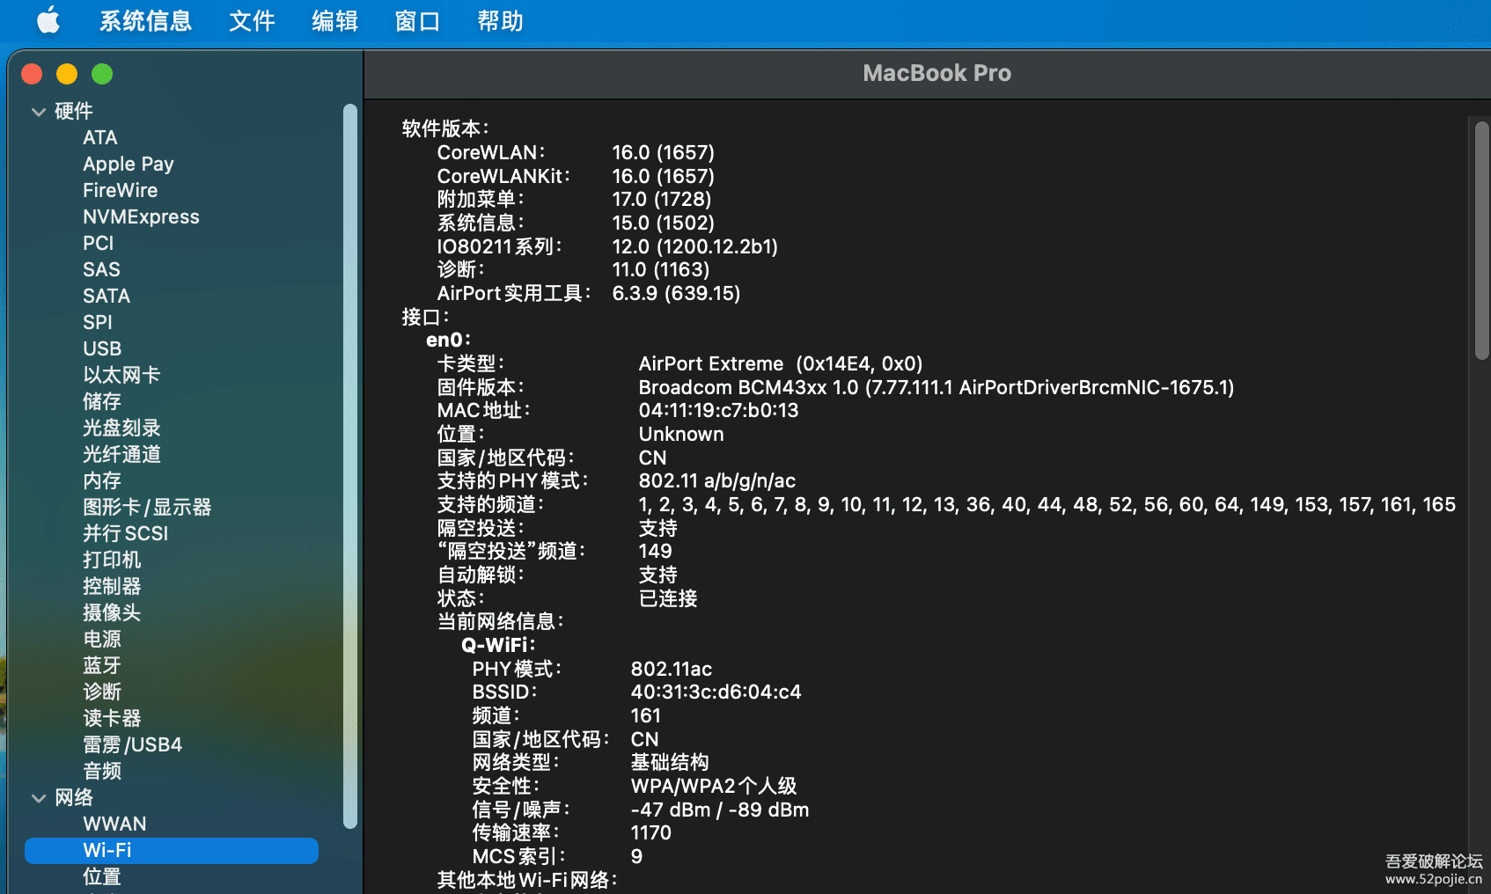Click the Q-WiFi network name

[x=498, y=645]
